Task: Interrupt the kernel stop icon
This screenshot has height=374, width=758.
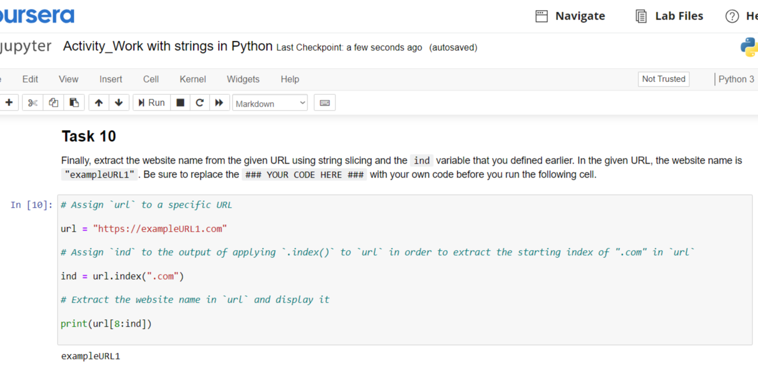Action: (x=180, y=103)
